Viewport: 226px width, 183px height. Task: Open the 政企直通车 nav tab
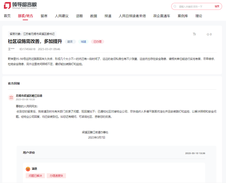coord(162,16)
